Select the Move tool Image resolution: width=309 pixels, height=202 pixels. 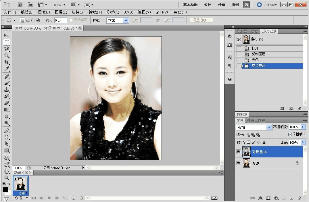(x=7, y=35)
